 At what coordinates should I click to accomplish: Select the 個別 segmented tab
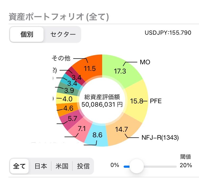[27, 34]
